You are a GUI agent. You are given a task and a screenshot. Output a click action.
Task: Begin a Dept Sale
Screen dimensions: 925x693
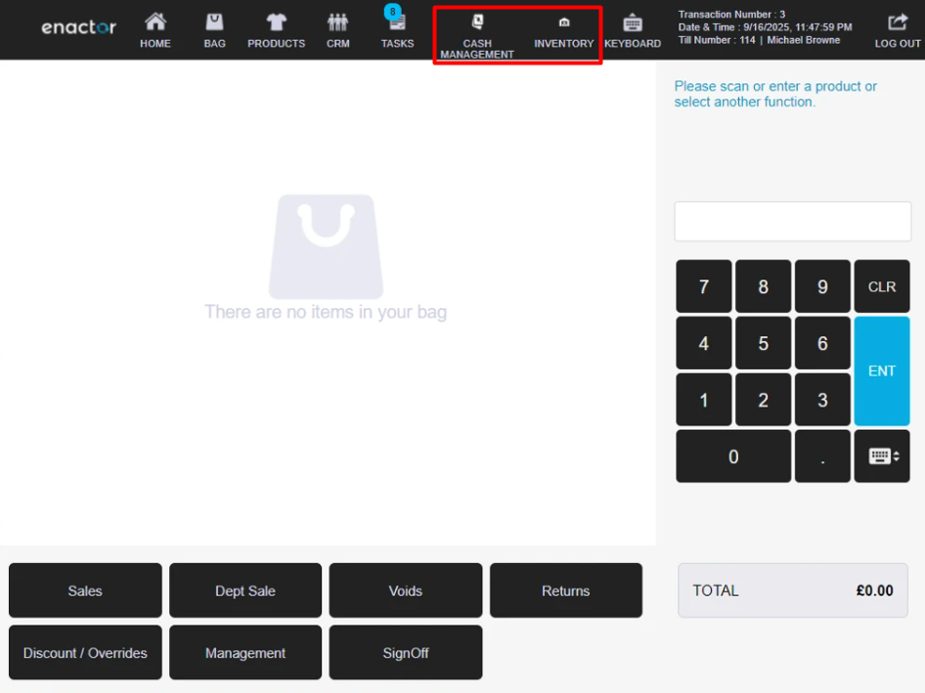[x=244, y=590]
